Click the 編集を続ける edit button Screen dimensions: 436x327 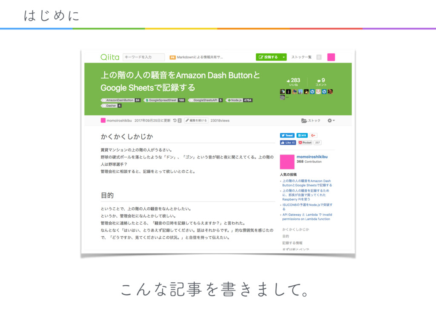click(x=196, y=120)
